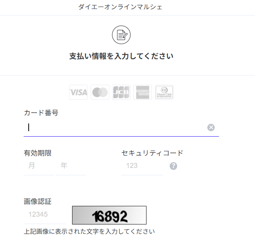The width and height of the screenshot is (255, 250).
Task: Click the expiry month (月) field
Action: point(38,166)
